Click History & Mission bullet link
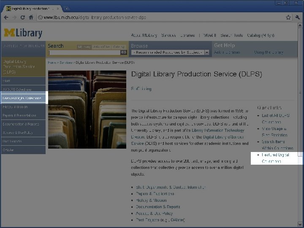Screen dimensions: 304x228 151,200
